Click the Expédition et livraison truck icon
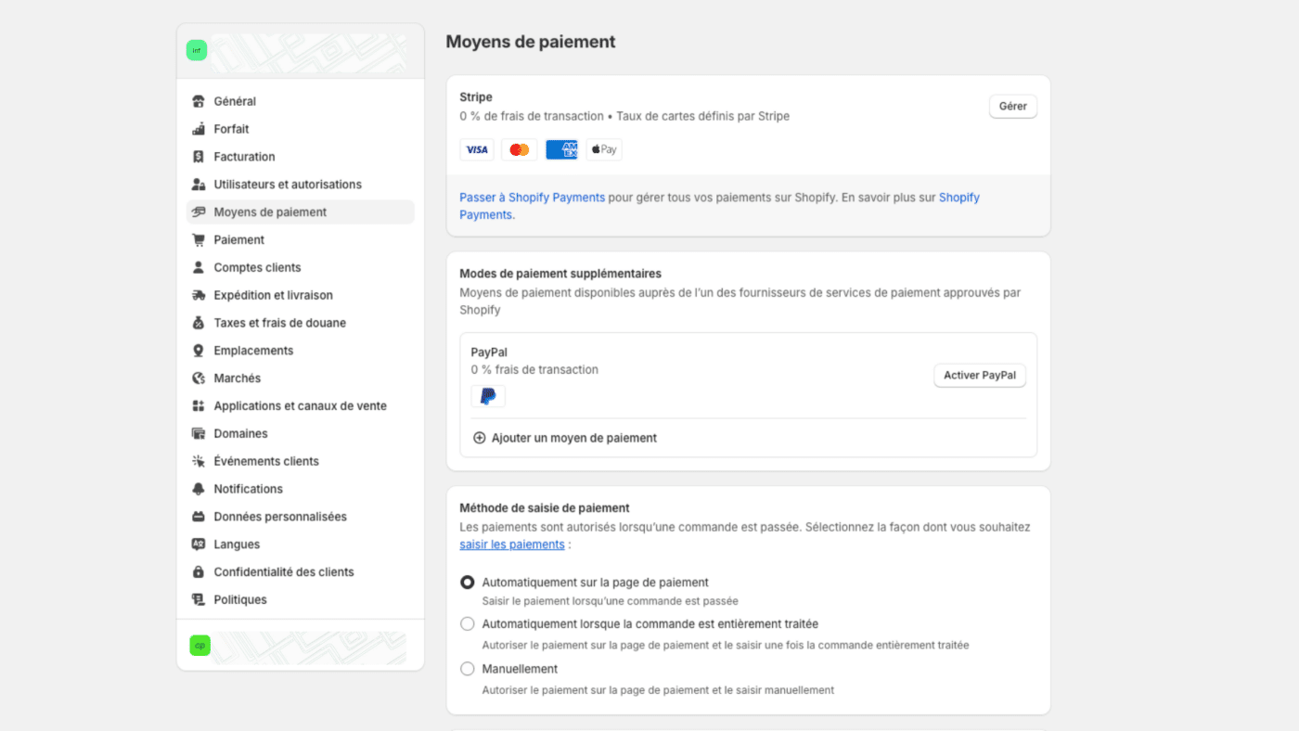Viewport: 1299px width, 731px height. point(198,295)
